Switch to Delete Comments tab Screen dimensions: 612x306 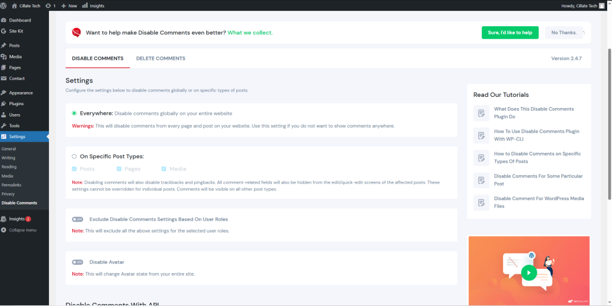coord(160,59)
